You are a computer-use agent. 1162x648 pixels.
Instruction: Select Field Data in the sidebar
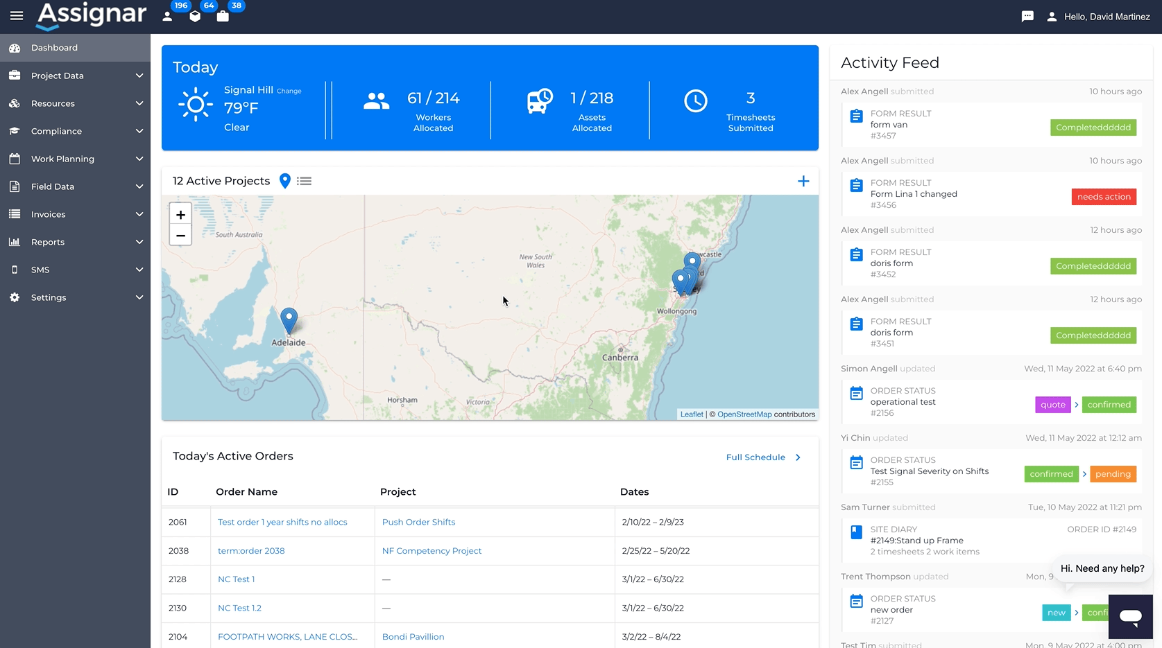pos(75,186)
